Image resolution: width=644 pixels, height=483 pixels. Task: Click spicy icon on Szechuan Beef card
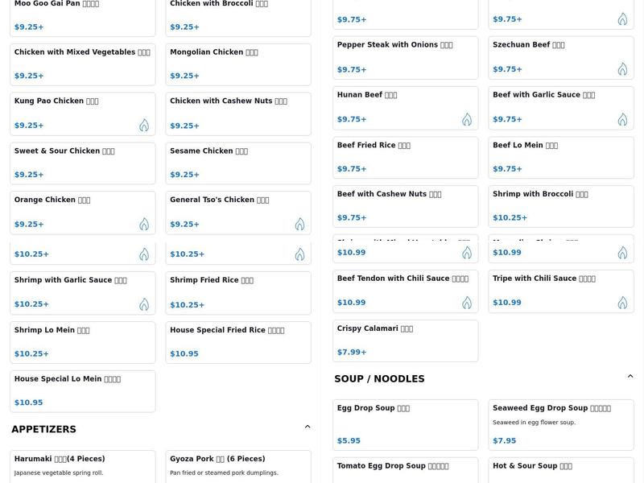[622, 69]
